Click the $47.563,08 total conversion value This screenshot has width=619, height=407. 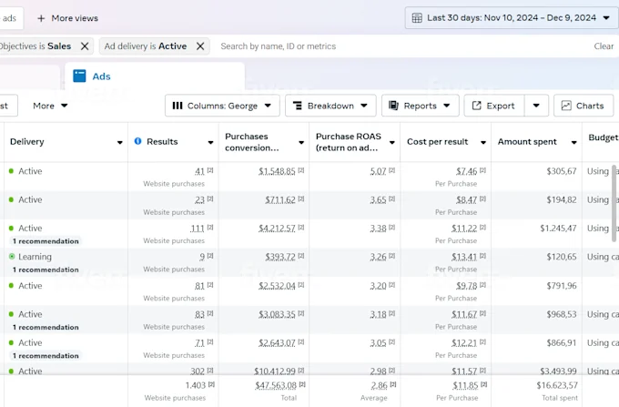tap(276, 385)
